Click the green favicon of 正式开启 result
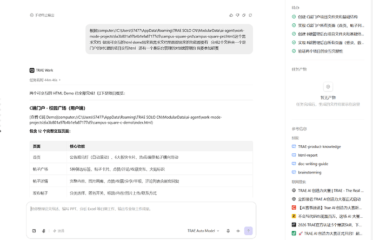This screenshot has height=240, width=373. [294, 233]
